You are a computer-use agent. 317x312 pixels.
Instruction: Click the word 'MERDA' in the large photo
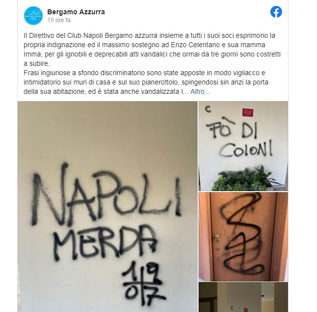(x=105, y=242)
